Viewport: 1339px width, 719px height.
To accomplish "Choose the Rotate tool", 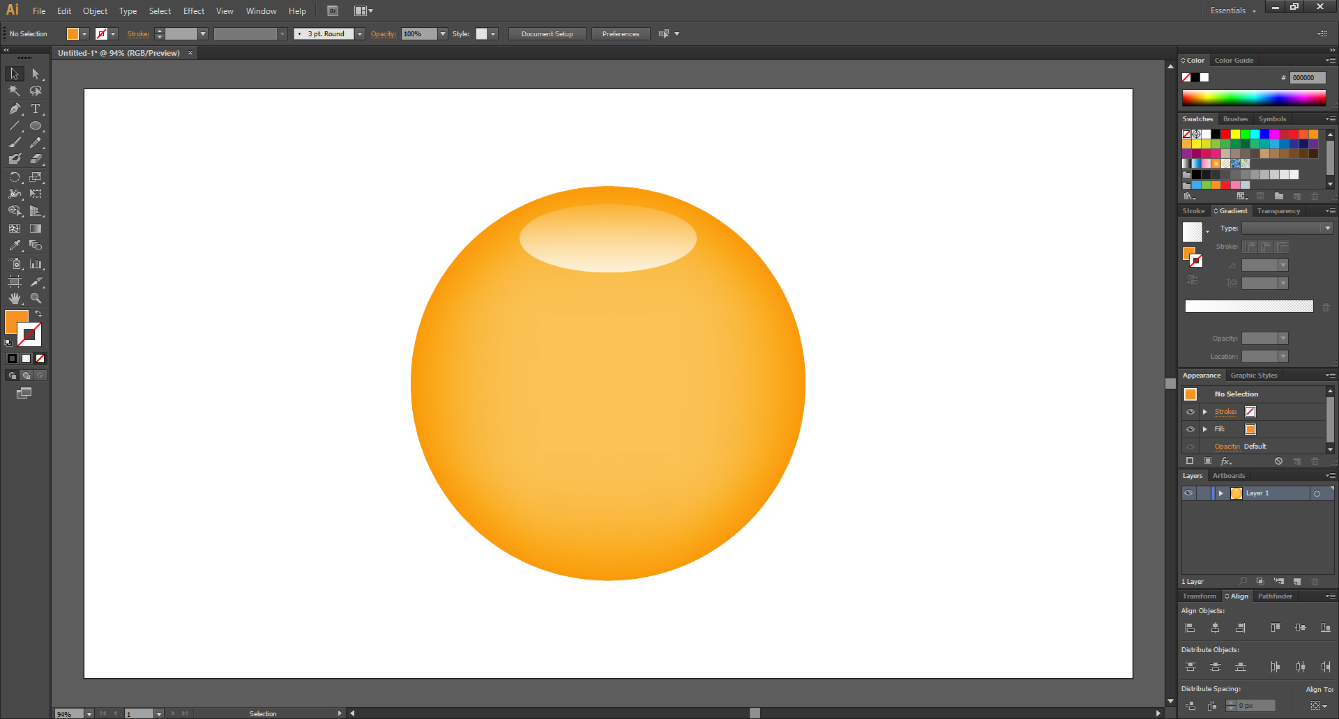I will pos(15,177).
